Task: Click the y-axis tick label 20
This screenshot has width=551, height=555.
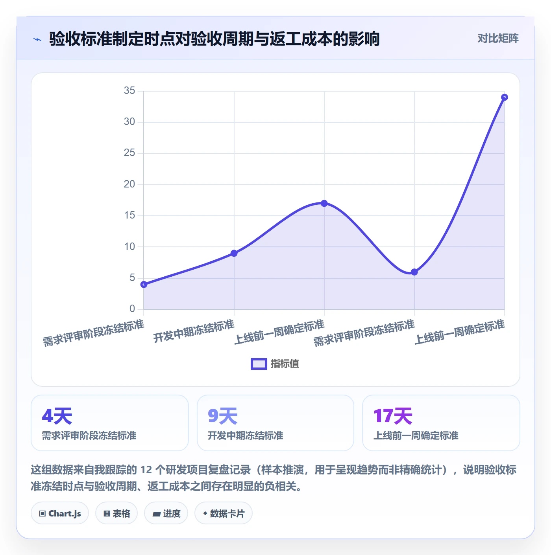Action: [129, 184]
